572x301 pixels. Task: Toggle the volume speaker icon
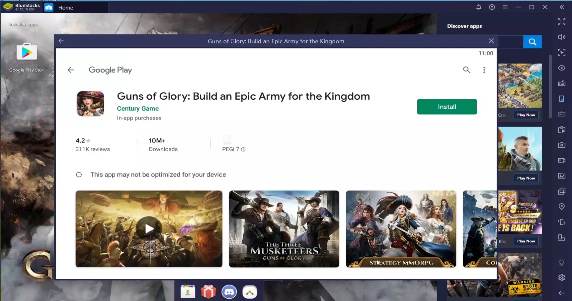point(561,37)
